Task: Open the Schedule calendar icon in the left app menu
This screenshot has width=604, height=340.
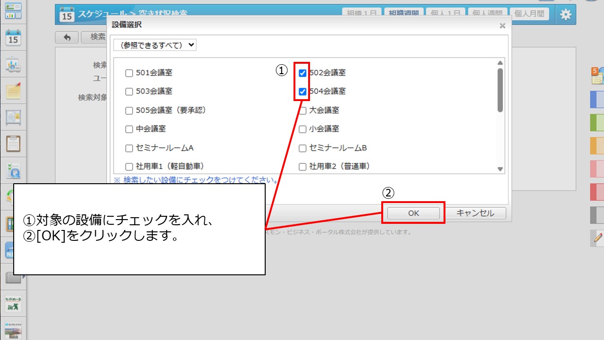Action: point(13,37)
